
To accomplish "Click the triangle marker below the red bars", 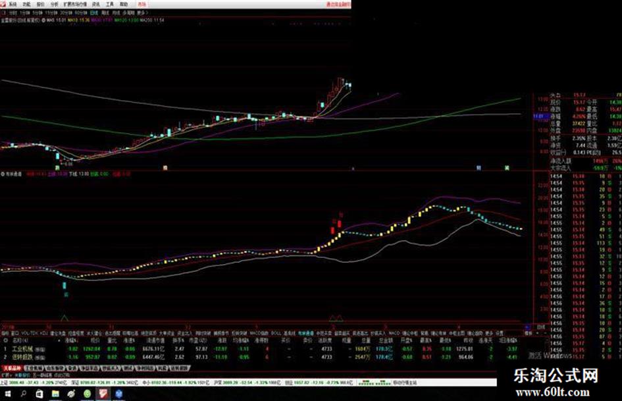I will [x=336, y=318].
